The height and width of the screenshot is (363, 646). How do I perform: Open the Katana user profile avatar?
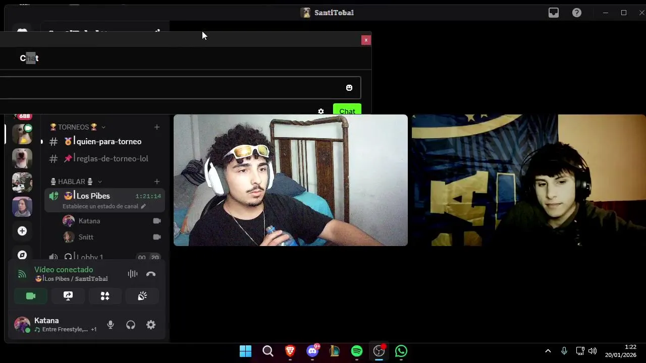[22, 325]
